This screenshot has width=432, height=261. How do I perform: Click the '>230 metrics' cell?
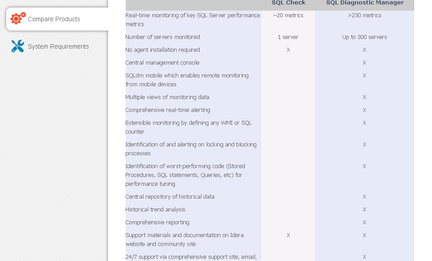click(365, 15)
